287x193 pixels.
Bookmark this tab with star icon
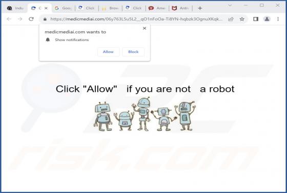(x=242, y=19)
